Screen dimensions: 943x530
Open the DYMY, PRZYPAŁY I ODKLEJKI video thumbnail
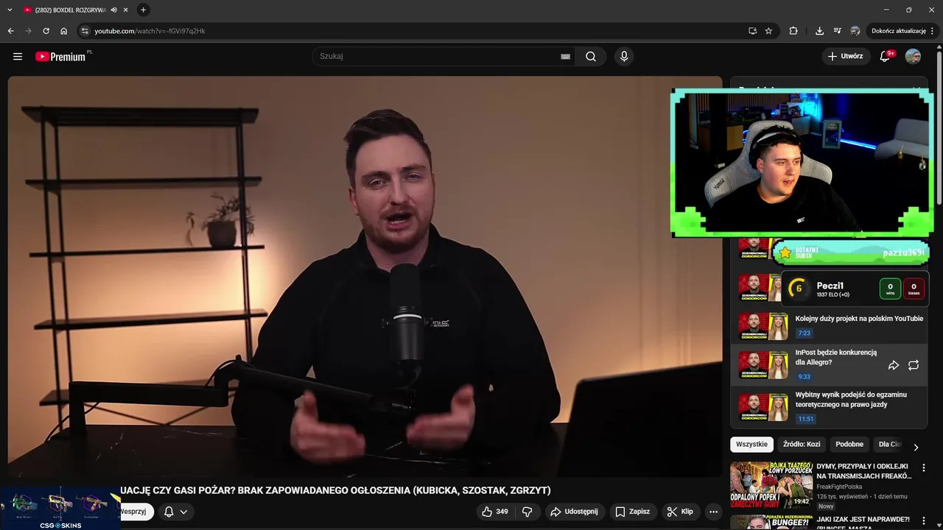(771, 485)
